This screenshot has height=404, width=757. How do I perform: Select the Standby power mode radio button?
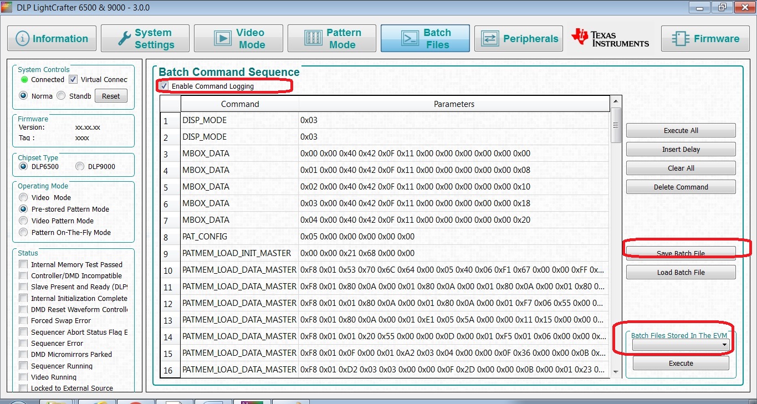click(x=61, y=95)
